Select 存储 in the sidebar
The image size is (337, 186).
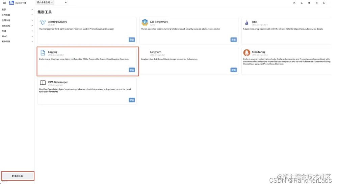coord(4,31)
